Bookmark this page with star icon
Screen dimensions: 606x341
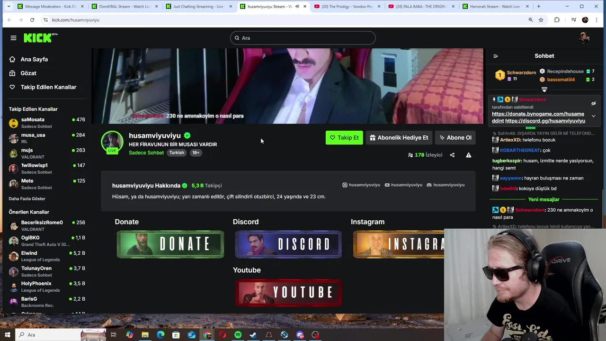(541, 20)
